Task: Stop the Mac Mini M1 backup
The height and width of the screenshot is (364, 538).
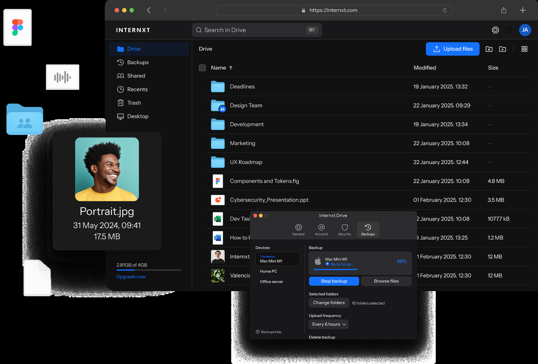Action: [334, 281]
